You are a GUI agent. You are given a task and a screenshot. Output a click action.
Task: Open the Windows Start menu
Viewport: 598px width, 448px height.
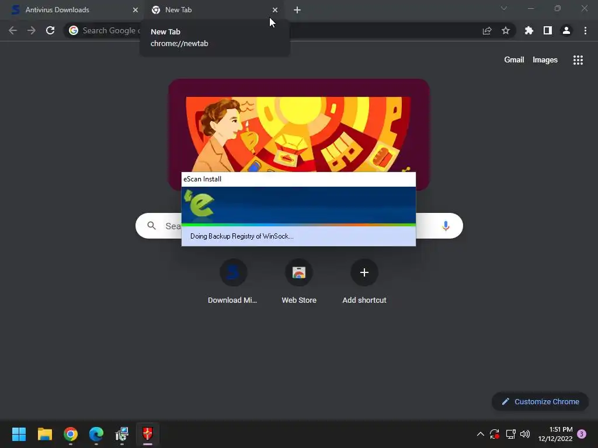pyautogui.click(x=19, y=434)
